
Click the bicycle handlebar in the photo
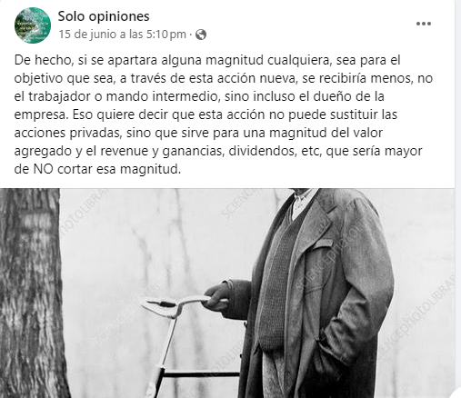click(177, 304)
